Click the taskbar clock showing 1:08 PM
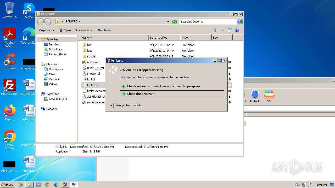335x188 pixels. point(321,185)
